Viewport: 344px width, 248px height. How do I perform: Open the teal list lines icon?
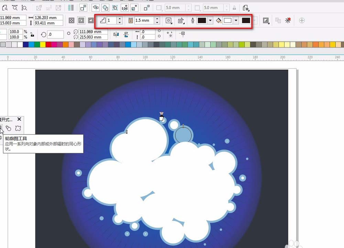(71, 8)
